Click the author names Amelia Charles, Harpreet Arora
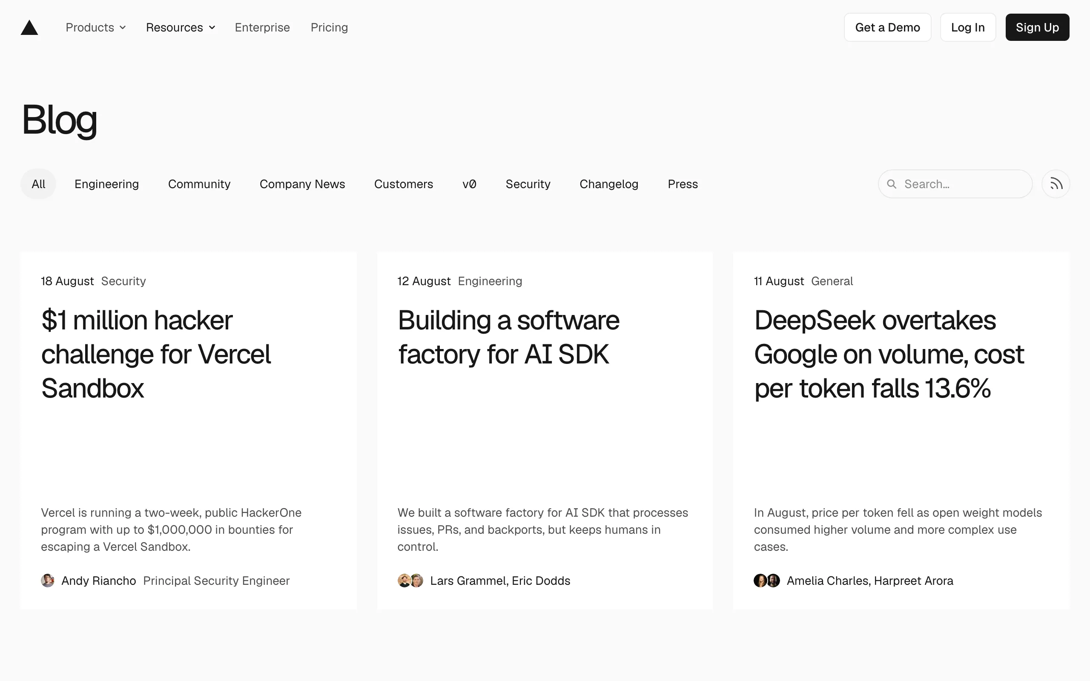 pyautogui.click(x=870, y=581)
